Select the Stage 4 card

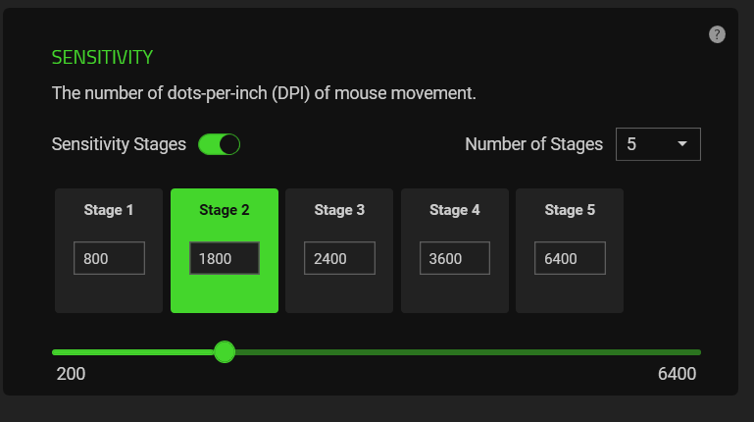[455, 290]
